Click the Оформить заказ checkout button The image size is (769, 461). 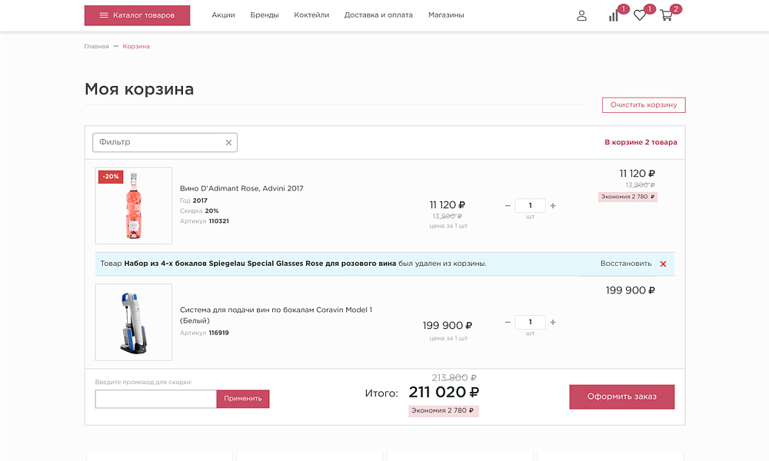(x=621, y=396)
